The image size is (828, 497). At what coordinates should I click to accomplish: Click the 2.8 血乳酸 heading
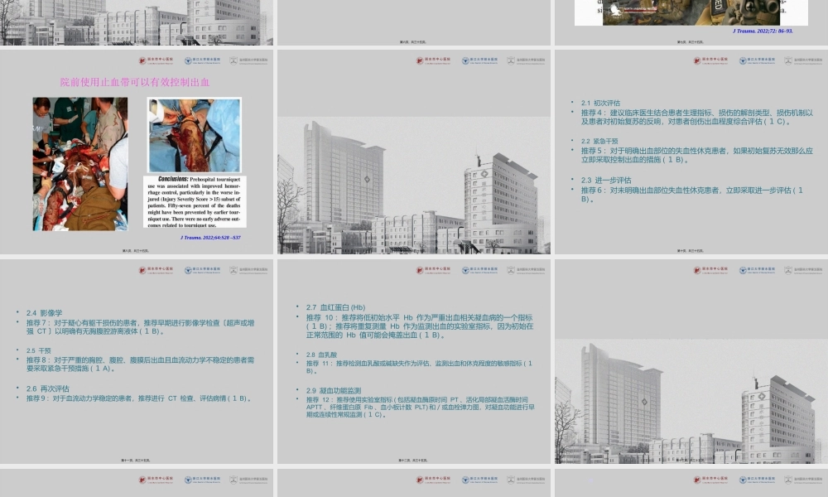(x=321, y=355)
